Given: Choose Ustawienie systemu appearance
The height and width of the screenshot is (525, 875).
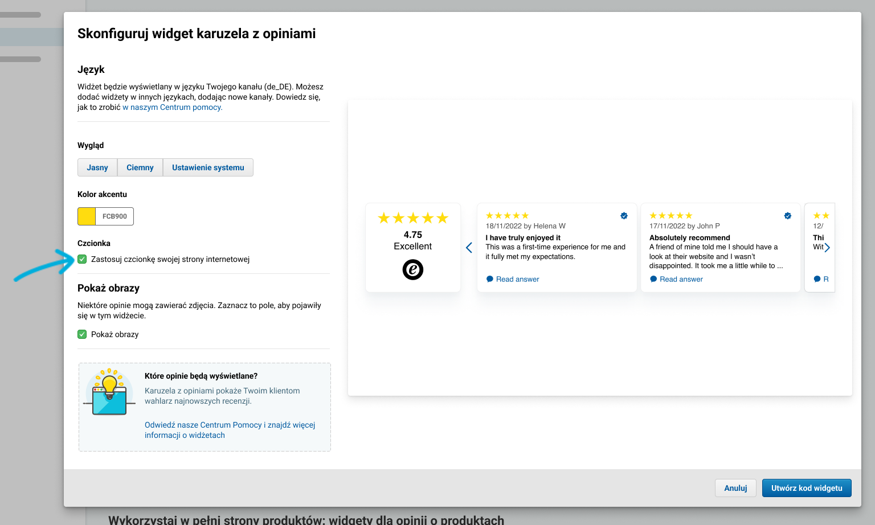Looking at the screenshot, I should pyautogui.click(x=208, y=167).
